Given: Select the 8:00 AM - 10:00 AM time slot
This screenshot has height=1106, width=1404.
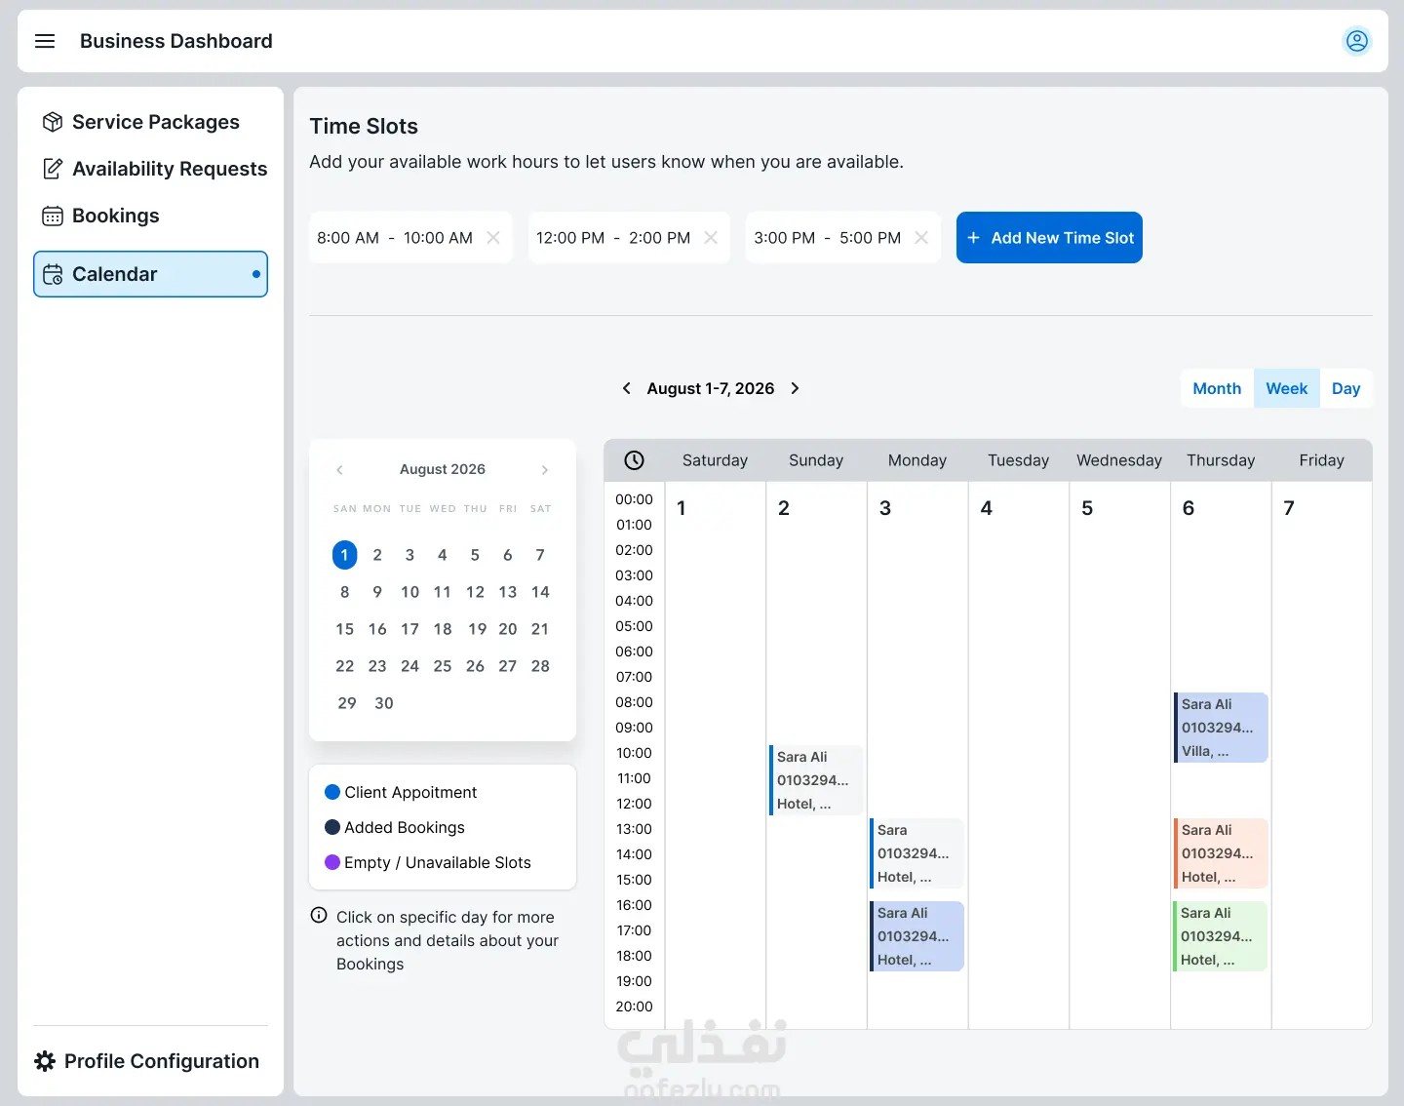Looking at the screenshot, I should click(x=410, y=238).
